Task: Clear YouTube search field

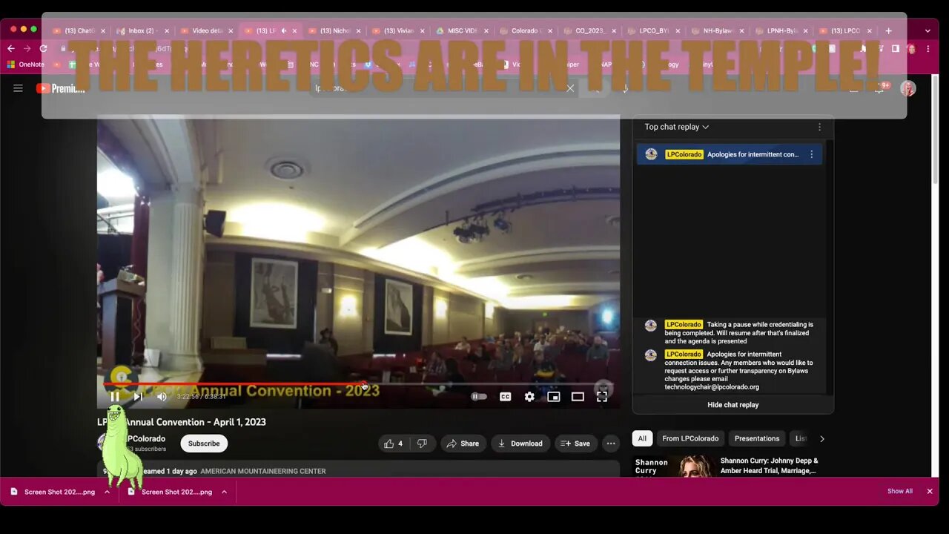Action: 570,88
